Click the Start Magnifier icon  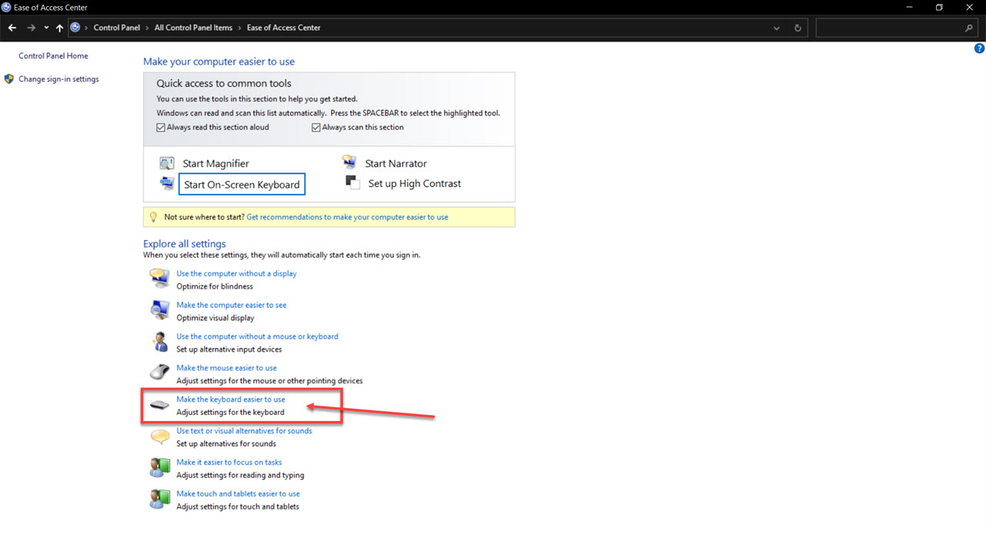167,163
